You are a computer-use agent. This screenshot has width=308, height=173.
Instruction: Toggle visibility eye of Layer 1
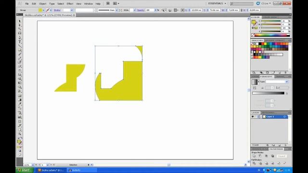point(253,117)
